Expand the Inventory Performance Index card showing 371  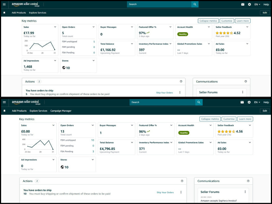click(171, 143)
